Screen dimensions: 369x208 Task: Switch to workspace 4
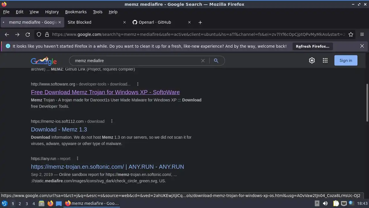33,204
